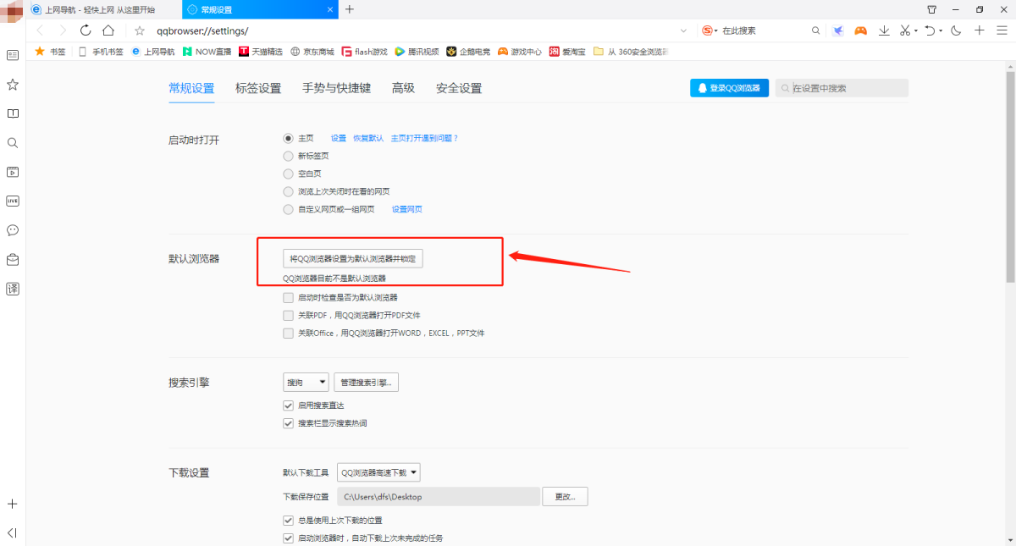Click the scissors screenshot tool icon
This screenshot has width=1016, height=546.
(x=905, y=30)
